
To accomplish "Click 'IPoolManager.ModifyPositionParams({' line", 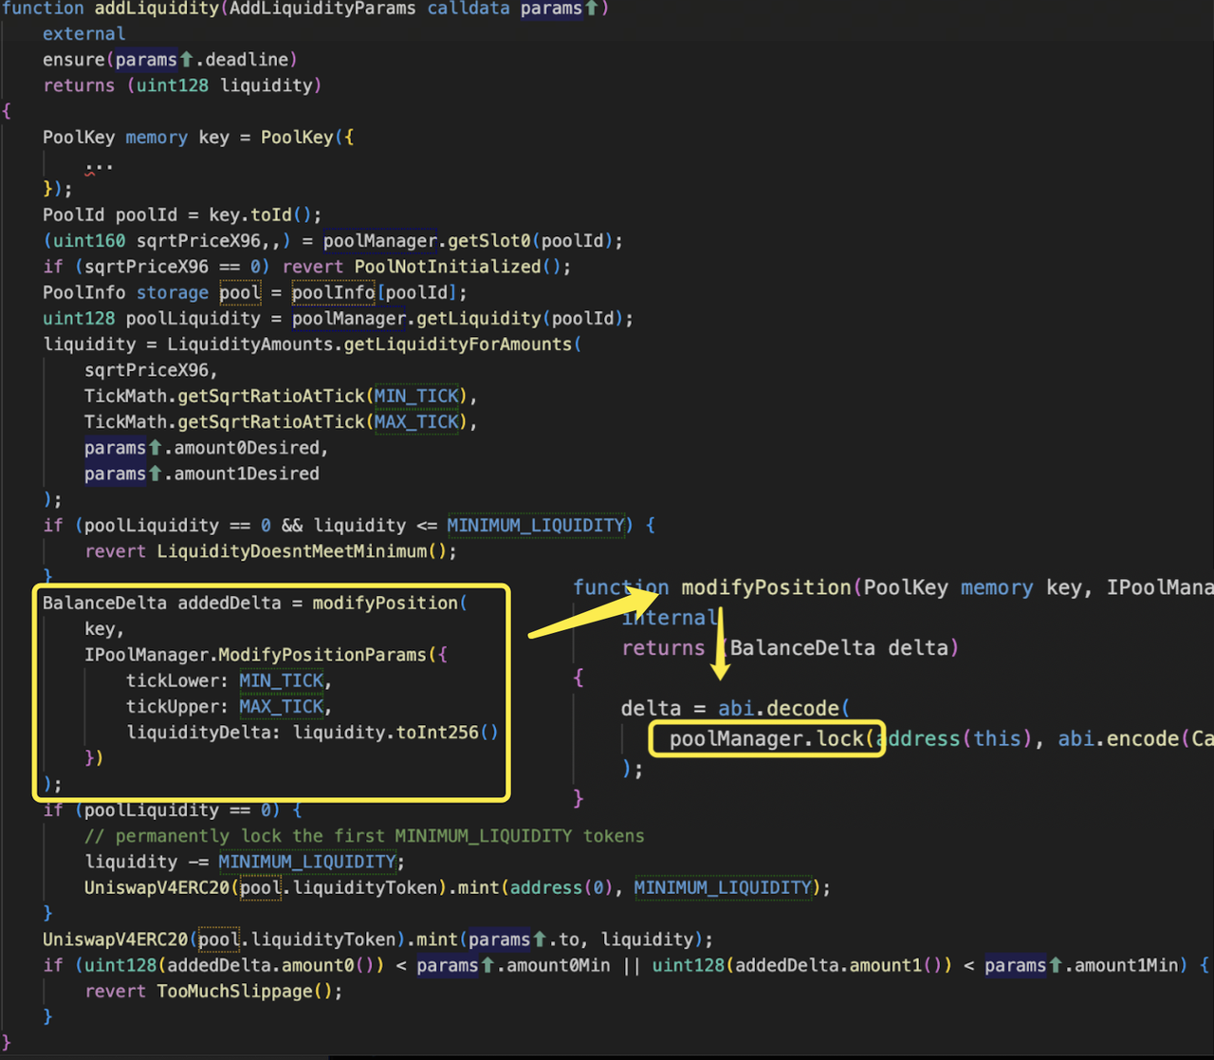I will [266, 655].
